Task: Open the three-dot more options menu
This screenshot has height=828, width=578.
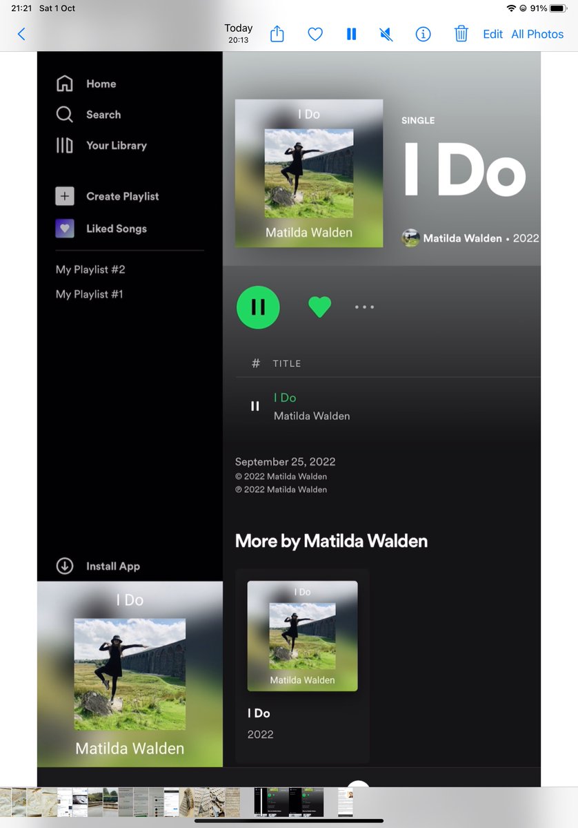Action: click(364, 307)
